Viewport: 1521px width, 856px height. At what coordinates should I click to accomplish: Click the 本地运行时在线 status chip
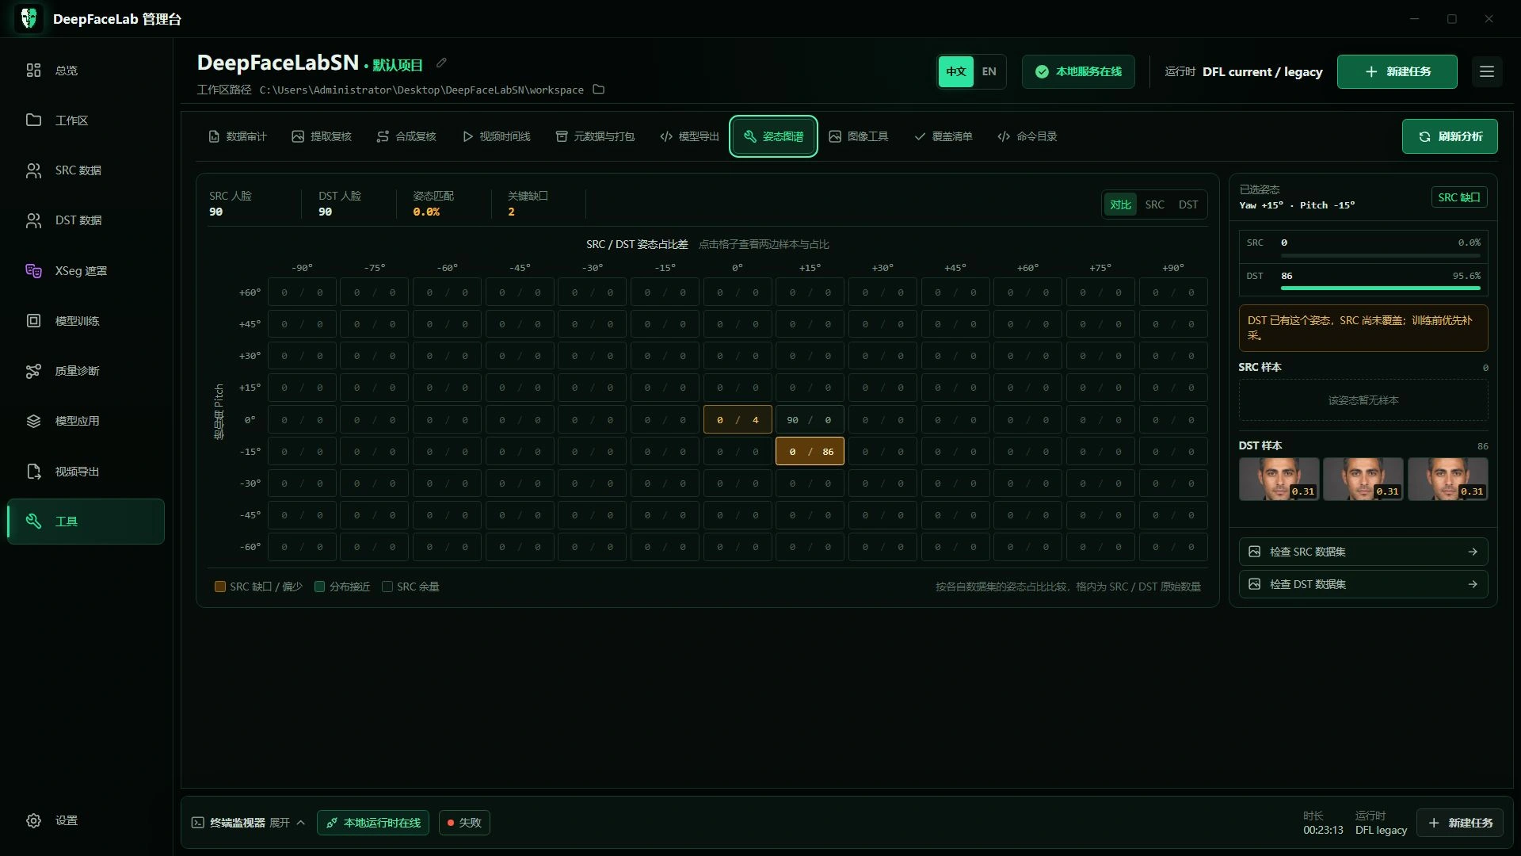(x=373, y=823)
